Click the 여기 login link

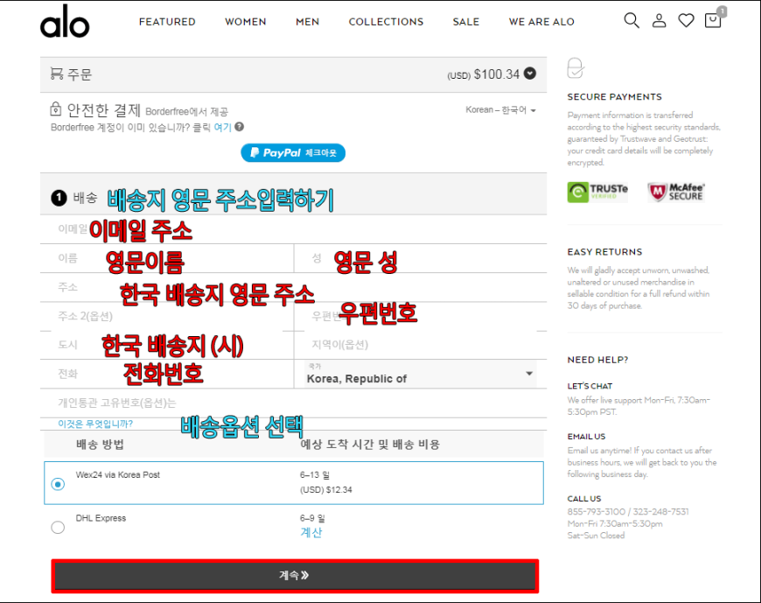click(x=223, y=127)
